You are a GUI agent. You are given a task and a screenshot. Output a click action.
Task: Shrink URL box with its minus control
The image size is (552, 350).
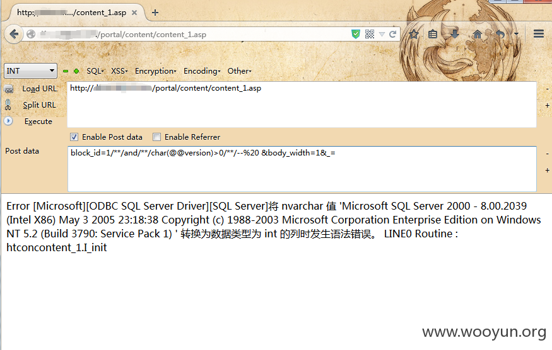pyautogui.click(x=548, y=89)
